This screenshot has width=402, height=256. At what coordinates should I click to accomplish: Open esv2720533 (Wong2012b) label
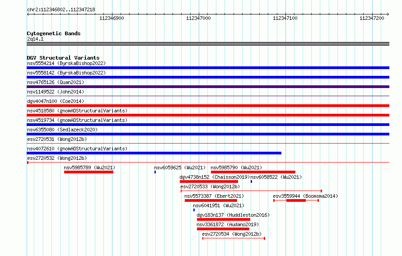click(x=210, y=186)
